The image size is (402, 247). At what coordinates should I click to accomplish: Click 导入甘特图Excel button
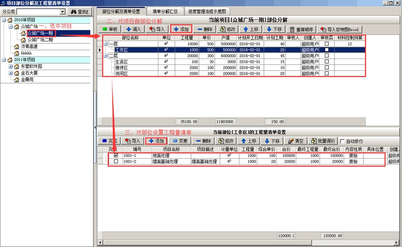[340, 29]
